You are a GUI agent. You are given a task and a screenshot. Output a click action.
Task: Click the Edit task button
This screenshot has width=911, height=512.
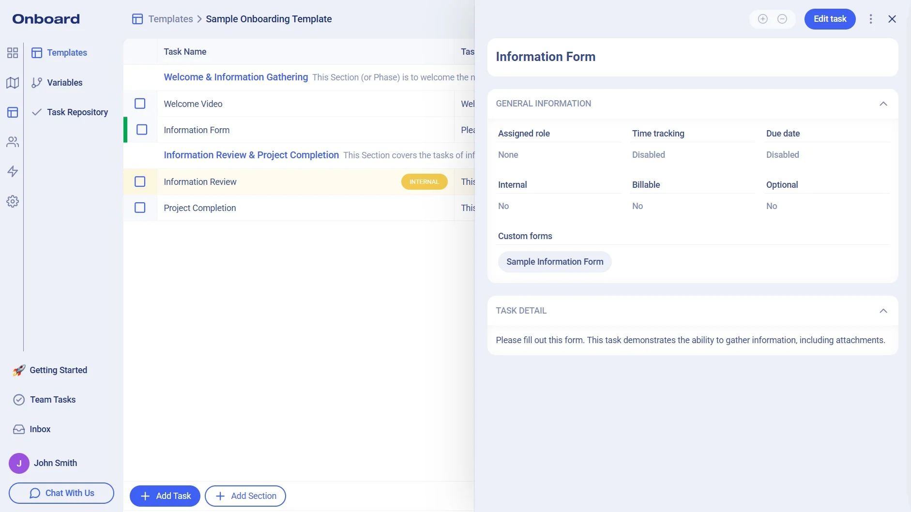tap(830, 19)
